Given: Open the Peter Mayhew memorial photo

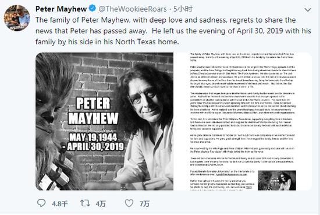Looking at the screenshot, I should 105,121.
